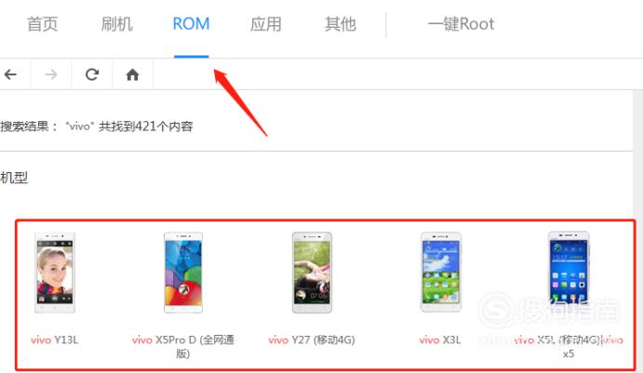
Task: Click the vivo X5Pro D (全网通版) link
Action: [x=183, y=346]
